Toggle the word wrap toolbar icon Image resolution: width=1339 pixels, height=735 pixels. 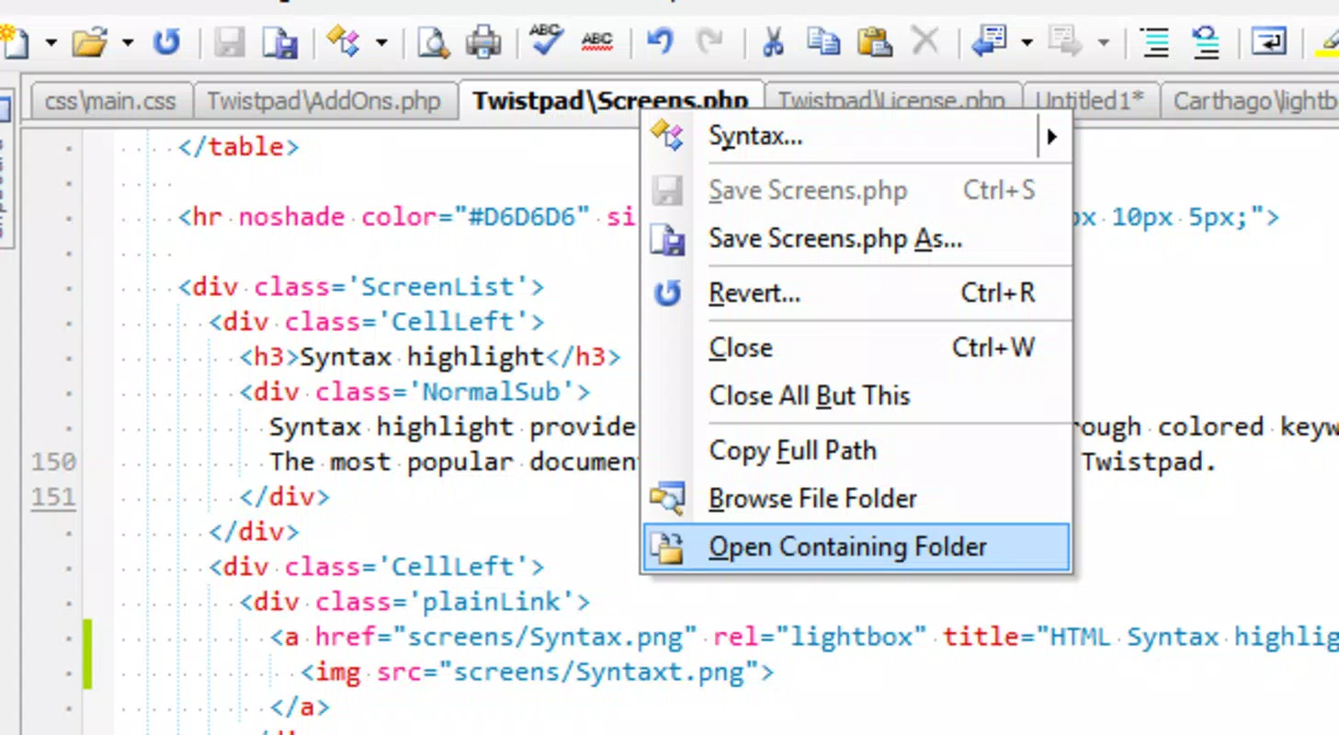(1268, 42)
